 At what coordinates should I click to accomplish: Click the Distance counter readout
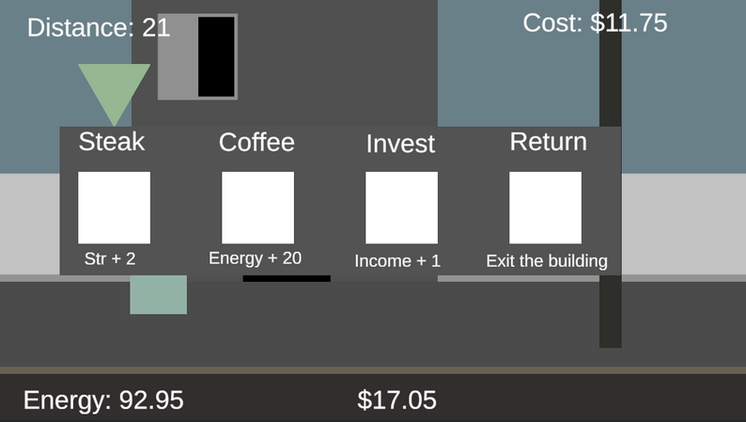point(99,27)
